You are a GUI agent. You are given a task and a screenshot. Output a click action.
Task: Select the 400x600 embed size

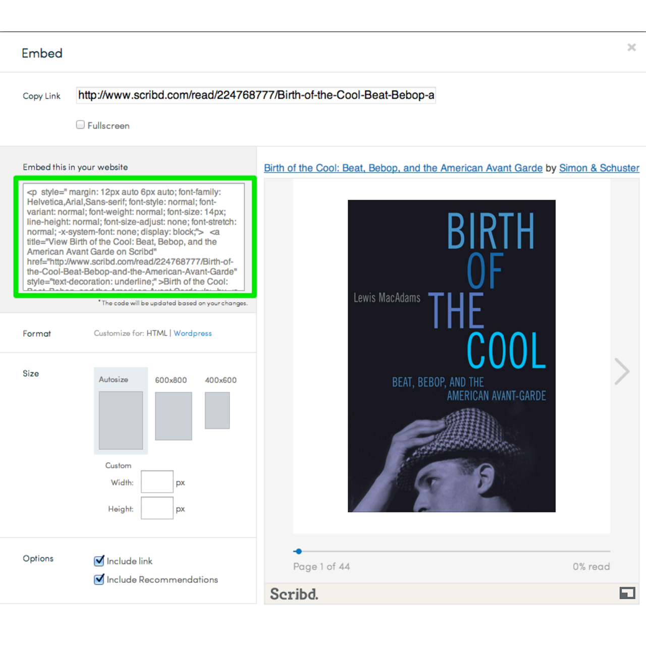click(217, 411)
